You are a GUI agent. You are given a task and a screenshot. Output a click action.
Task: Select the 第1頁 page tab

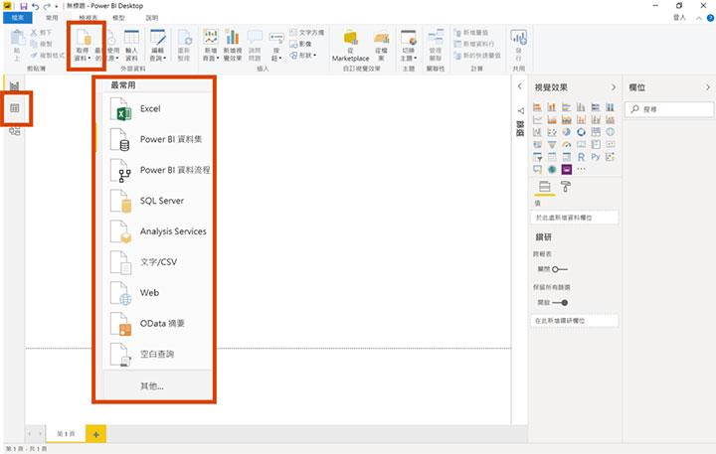67,434
